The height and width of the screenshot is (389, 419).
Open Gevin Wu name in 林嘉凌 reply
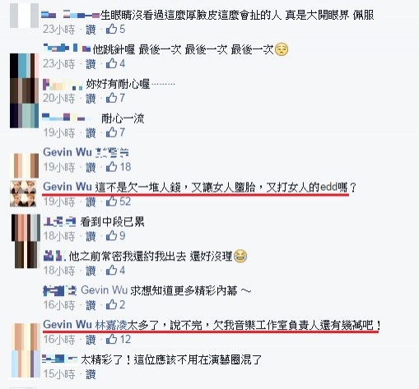(x=68, y=325)
